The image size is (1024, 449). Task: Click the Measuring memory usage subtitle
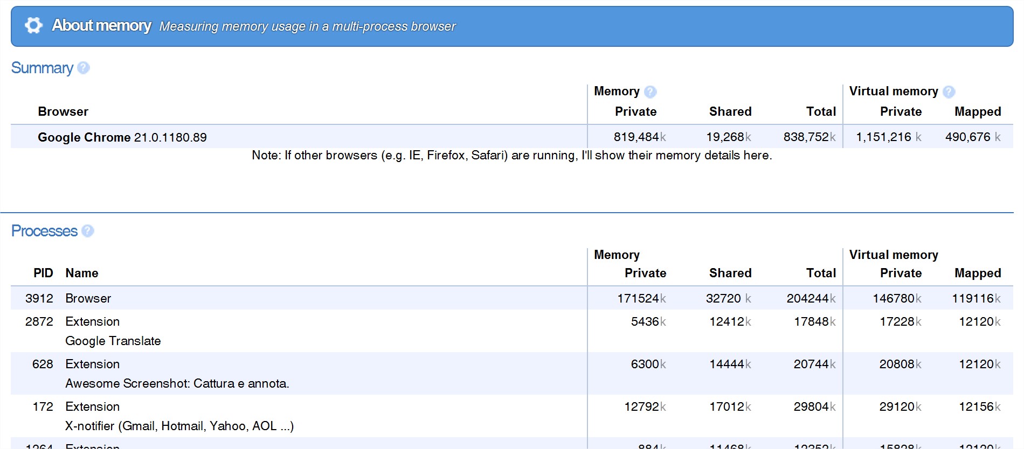click(x=308, y=26)
